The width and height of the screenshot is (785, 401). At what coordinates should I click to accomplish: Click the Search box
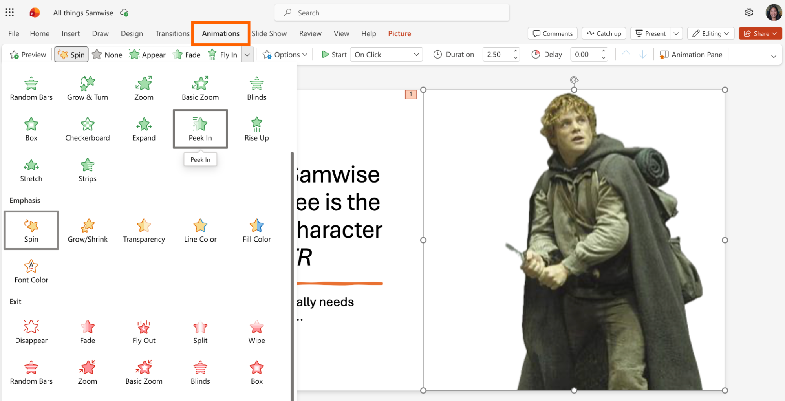[392, 13]
